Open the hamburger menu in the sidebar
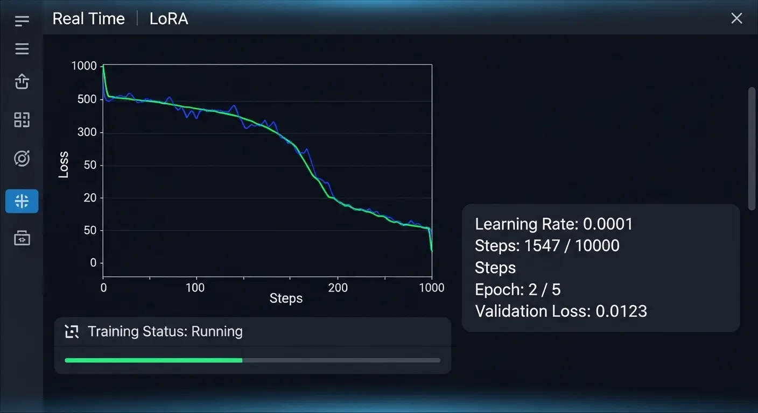 (22, 49)
